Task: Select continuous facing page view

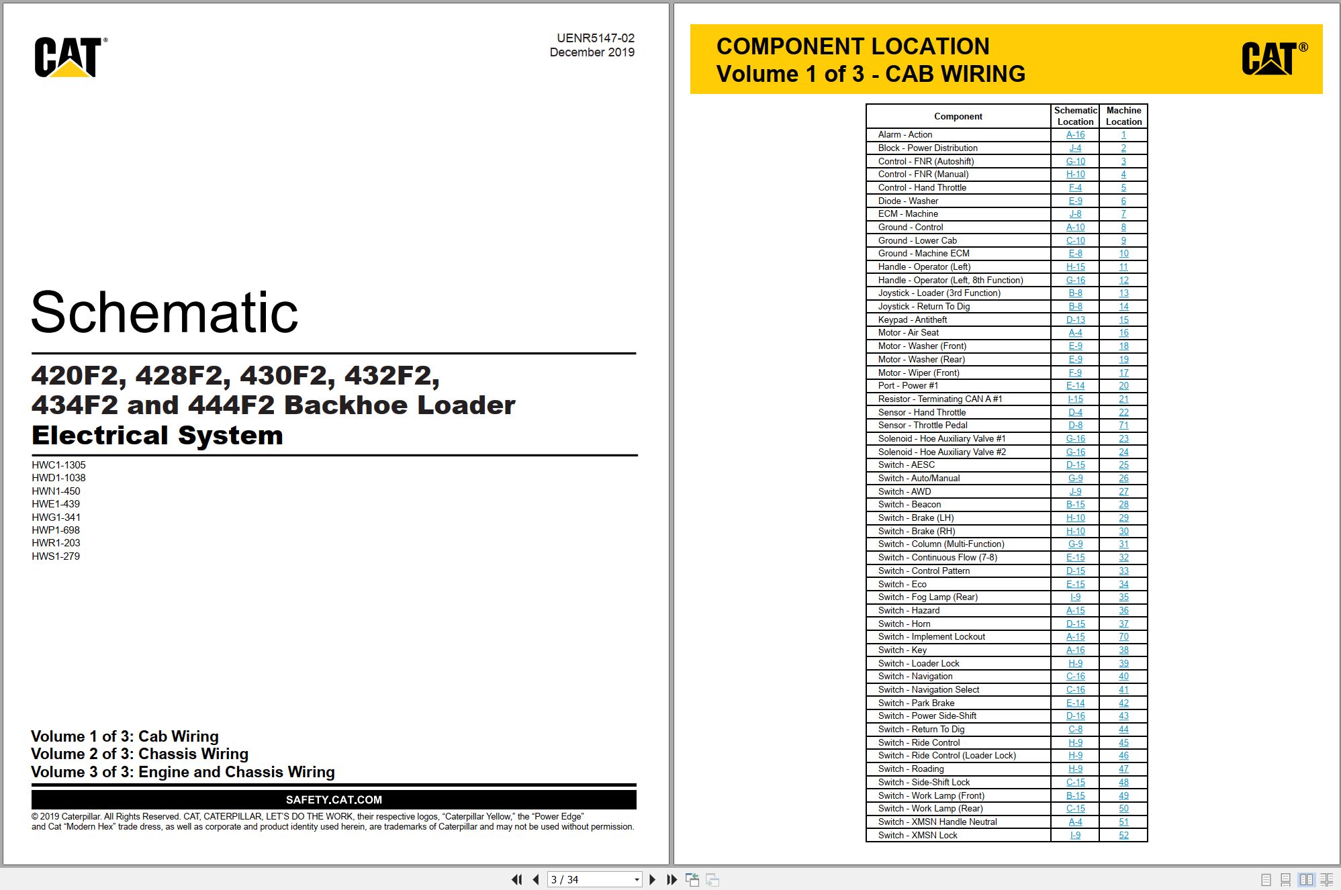Action: click(1327, 879)
